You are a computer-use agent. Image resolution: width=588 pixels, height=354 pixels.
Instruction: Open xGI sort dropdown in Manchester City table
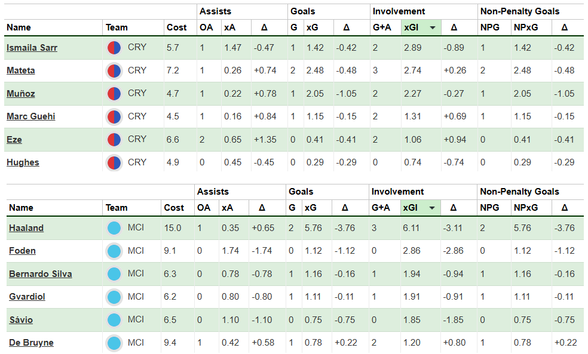pyautogui.click(x=432, y=208)
